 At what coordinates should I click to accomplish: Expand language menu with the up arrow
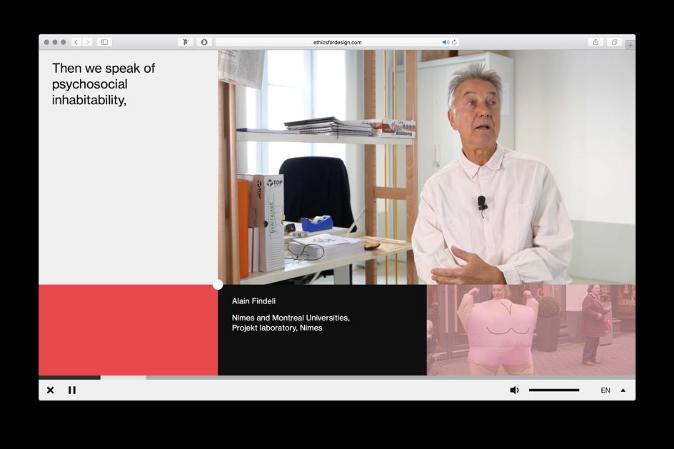coord(623,390)
